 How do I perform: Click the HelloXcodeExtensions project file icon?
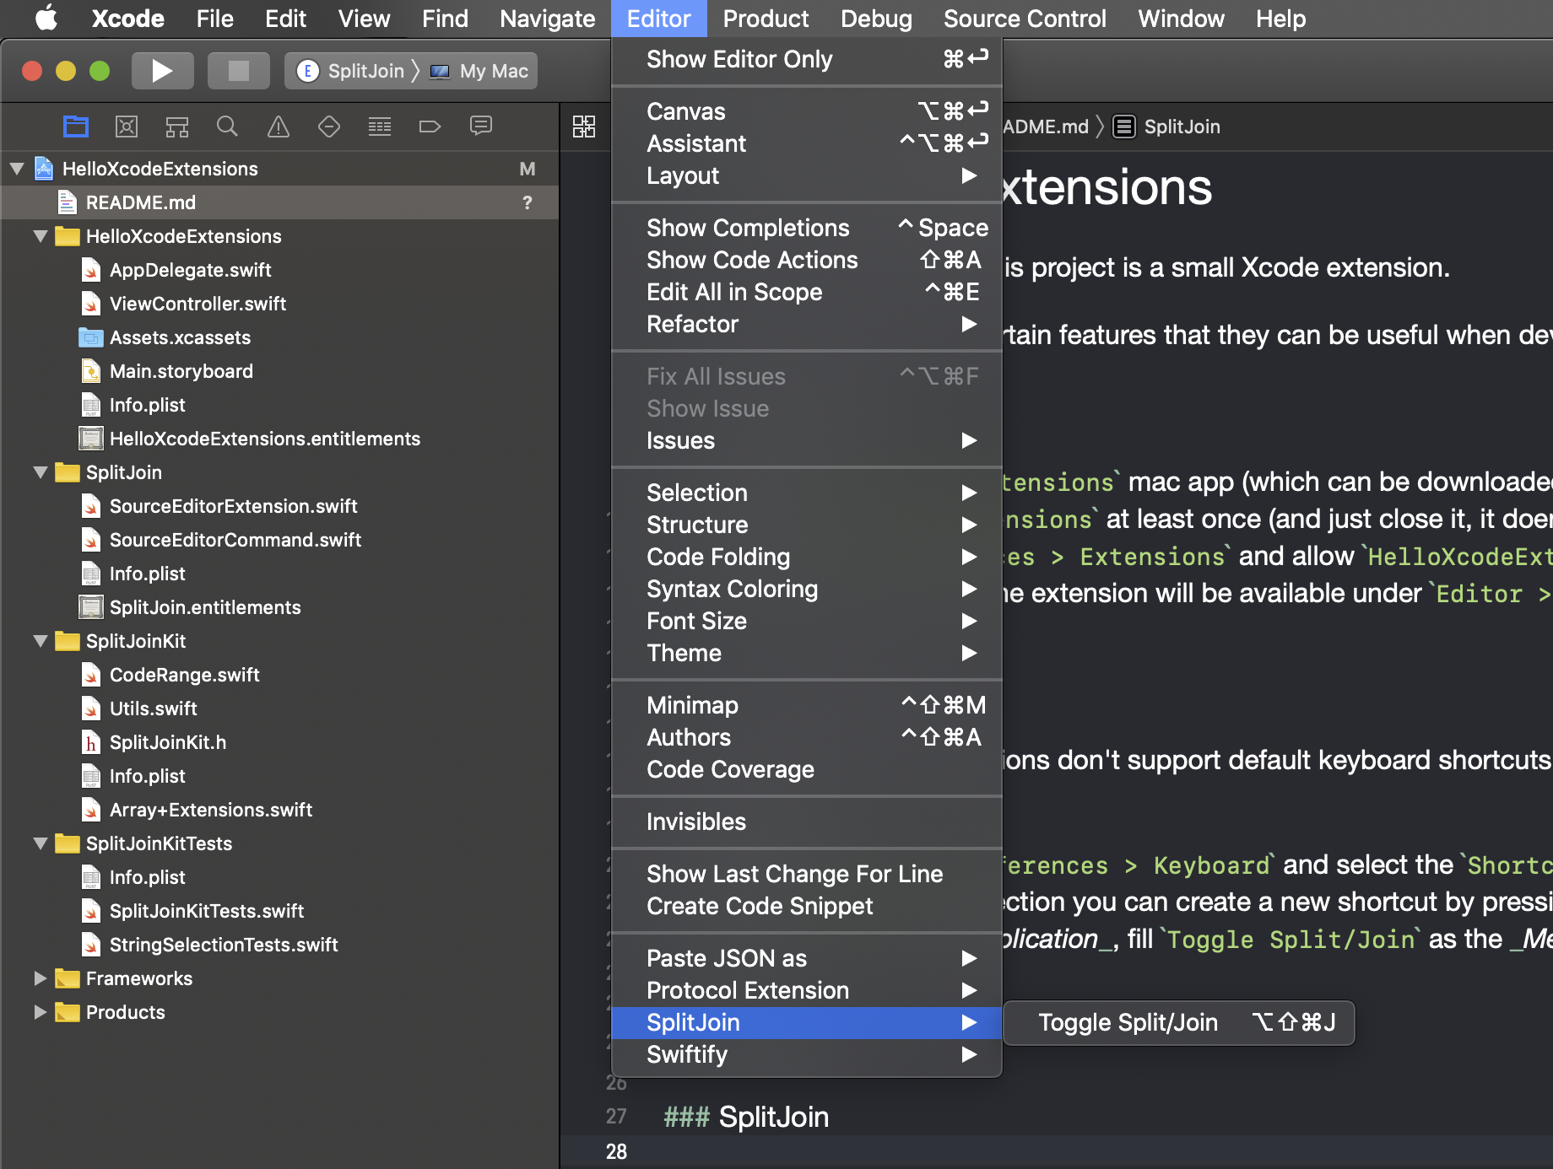(x=44, y=169)
